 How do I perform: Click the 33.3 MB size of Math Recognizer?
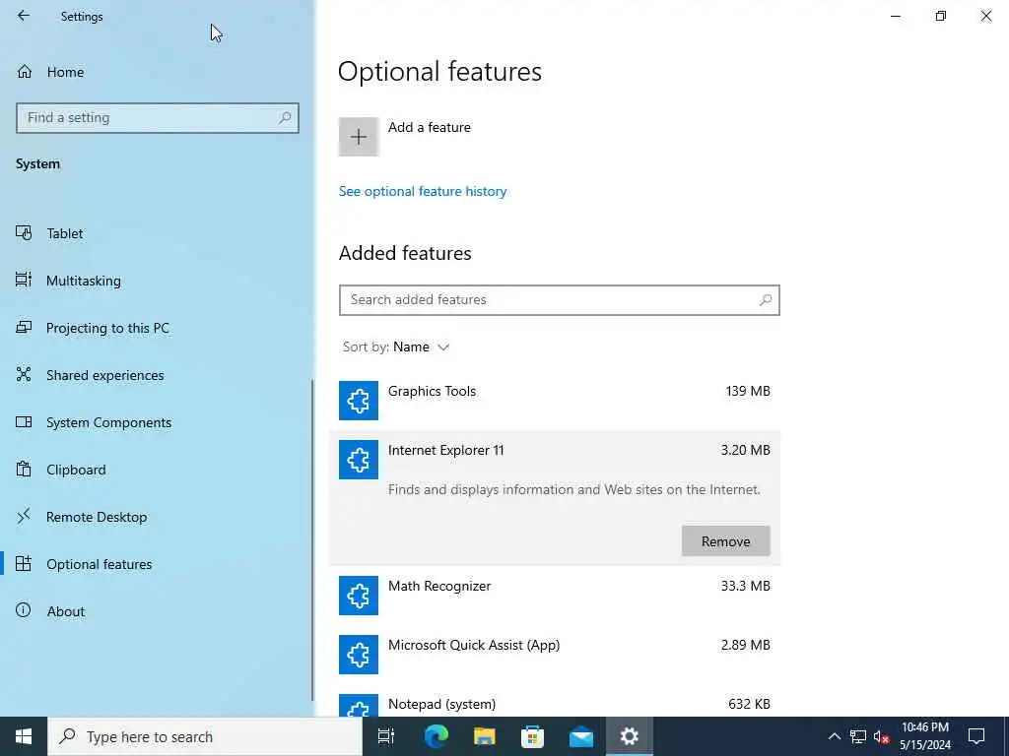pyautogui.click(x=745, y=586)
